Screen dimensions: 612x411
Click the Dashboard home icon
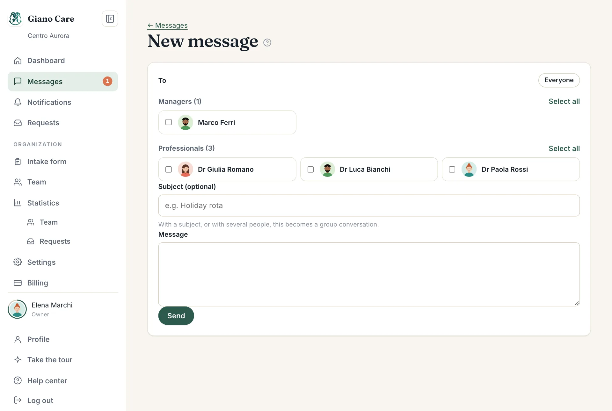coord(18,61)
